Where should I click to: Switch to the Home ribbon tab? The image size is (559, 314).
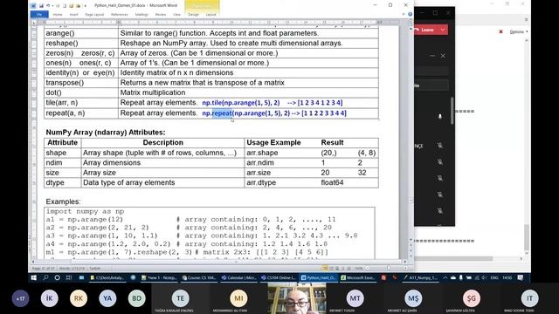58,15
